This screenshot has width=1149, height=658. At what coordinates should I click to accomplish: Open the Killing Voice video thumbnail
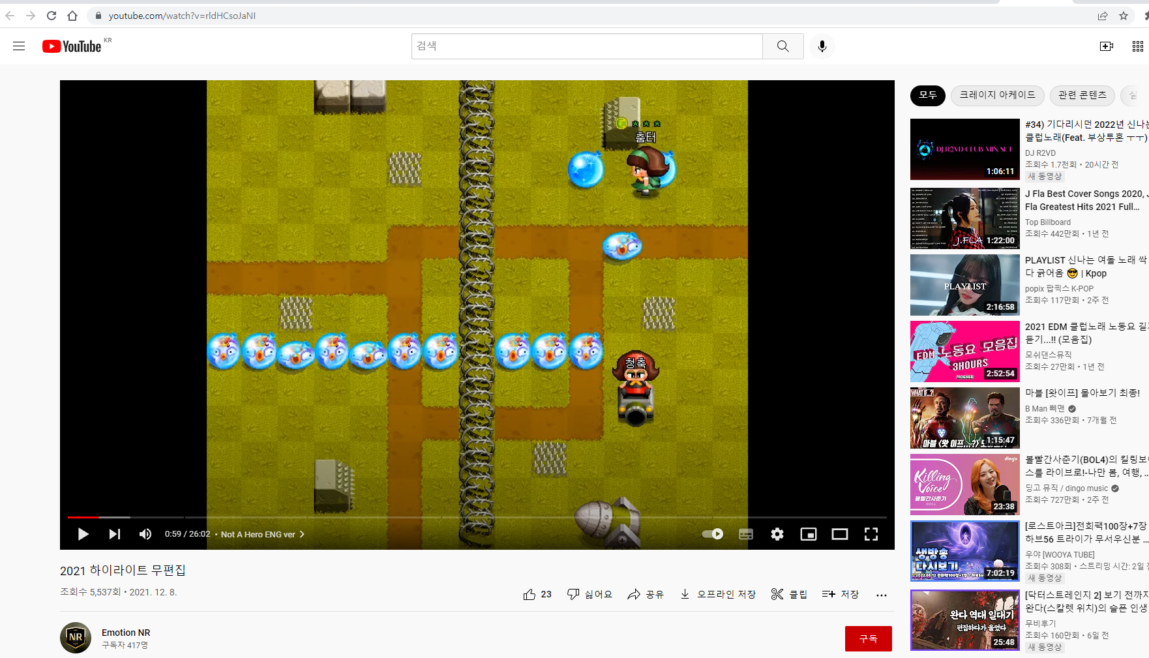pos(965,485)
